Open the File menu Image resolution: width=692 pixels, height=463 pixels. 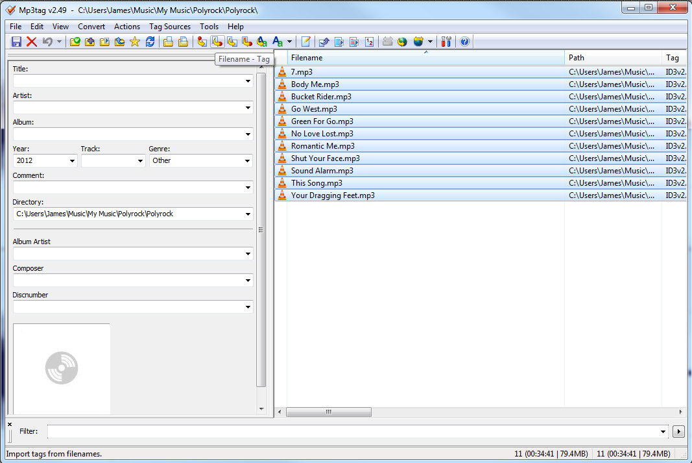coord(16,27)
